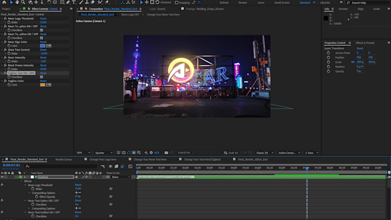Click eyedropper beside Neon Sign Color swatch
This screenshot has height=220, width=391.
pos(49,45)
